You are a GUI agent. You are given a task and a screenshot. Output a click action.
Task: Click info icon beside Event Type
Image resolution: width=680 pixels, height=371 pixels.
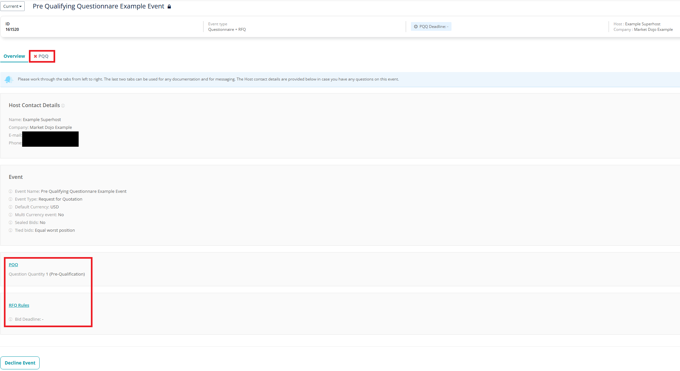click(11, 199)
